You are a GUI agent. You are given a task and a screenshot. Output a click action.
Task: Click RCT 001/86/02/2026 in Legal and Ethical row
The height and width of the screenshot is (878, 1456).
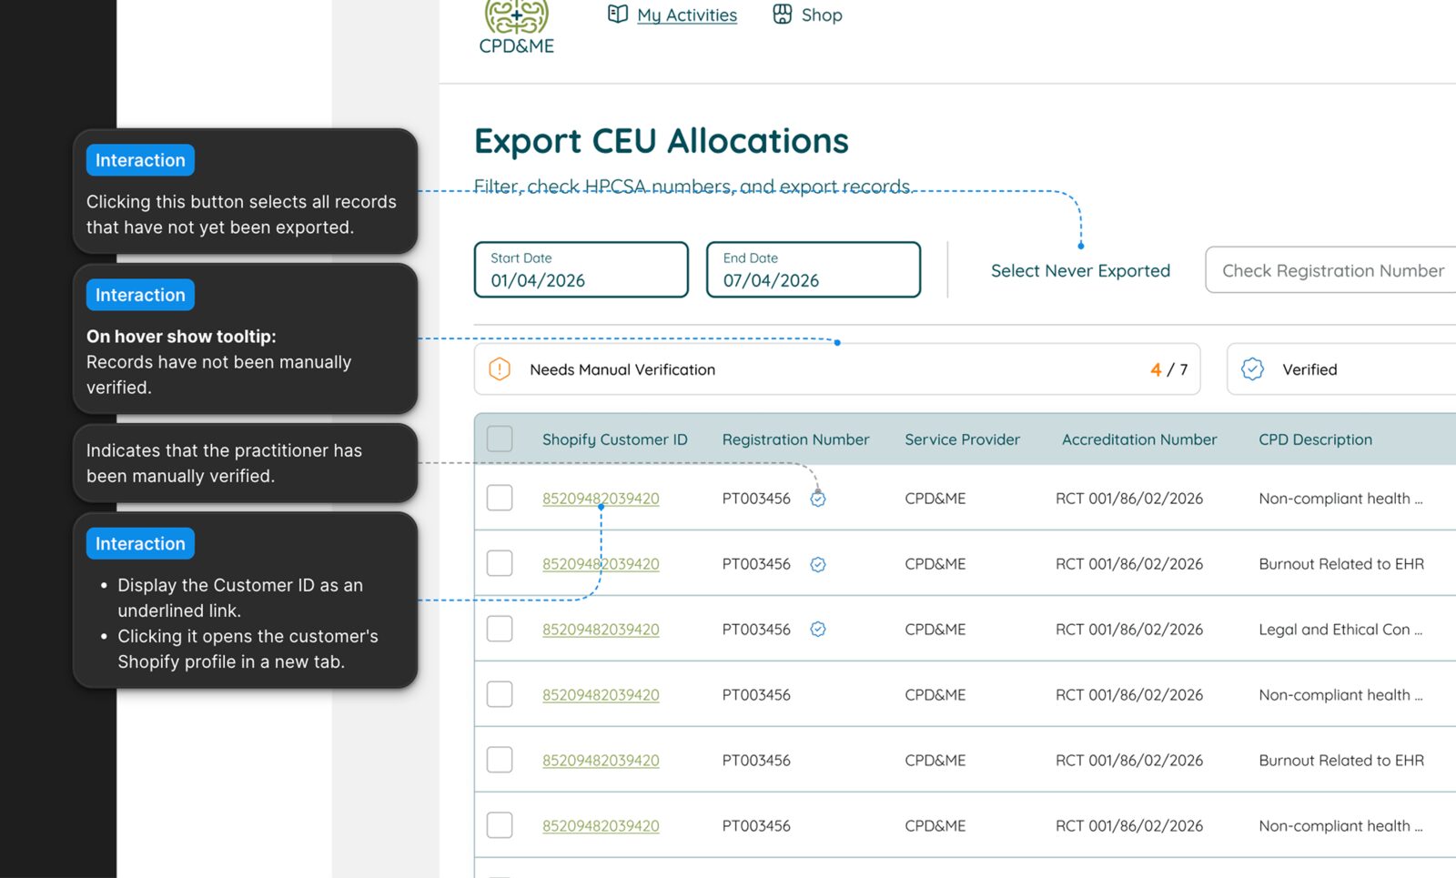tap(1129, 630)
